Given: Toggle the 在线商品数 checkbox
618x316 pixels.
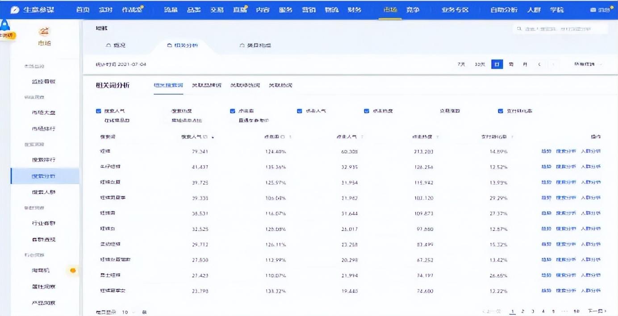Looking at the screenshot, I should (x=99, y=121).
